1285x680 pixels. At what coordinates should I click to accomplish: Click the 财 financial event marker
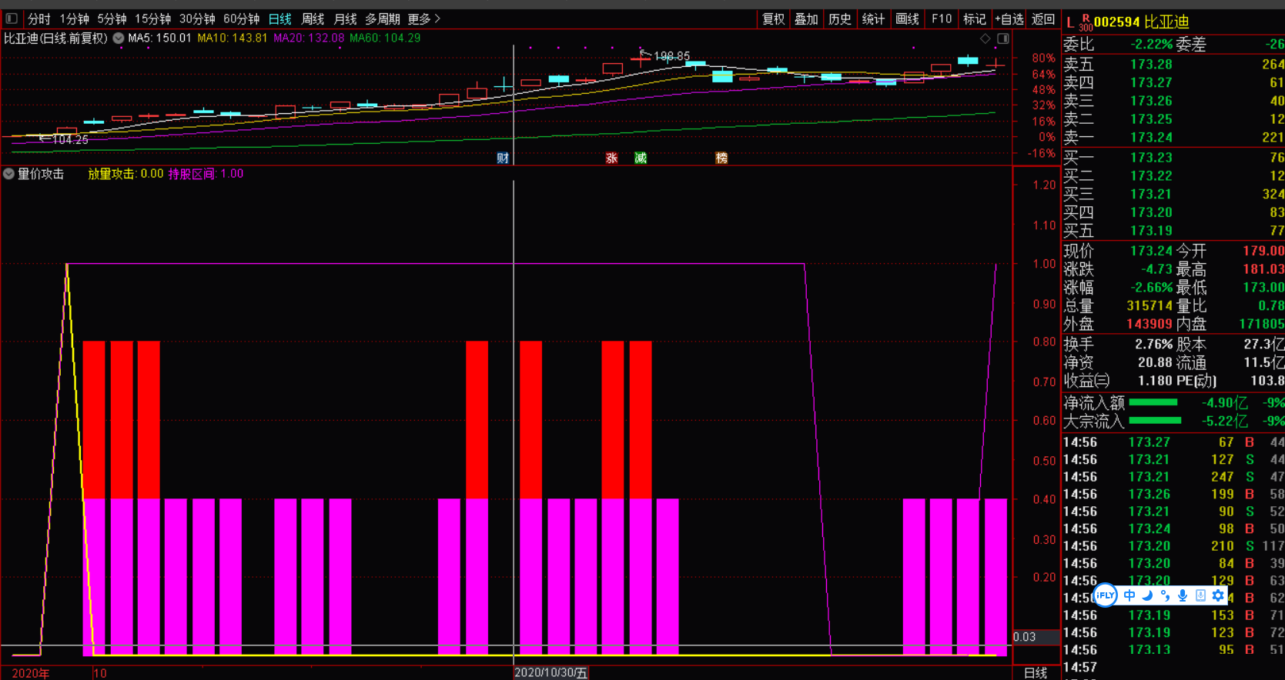pos(503,158)
